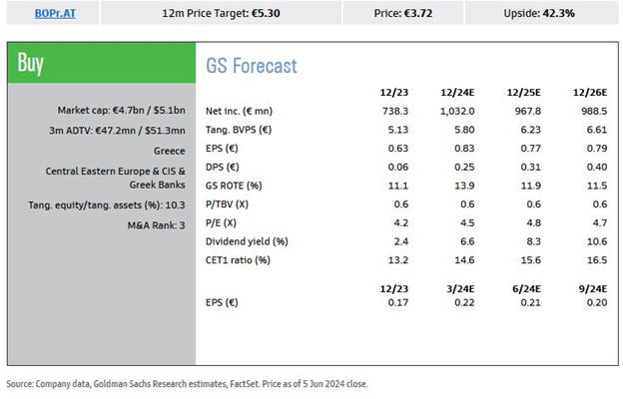Click the Price €3.72 header cell
623x399 pixels.
pos(402,14)
